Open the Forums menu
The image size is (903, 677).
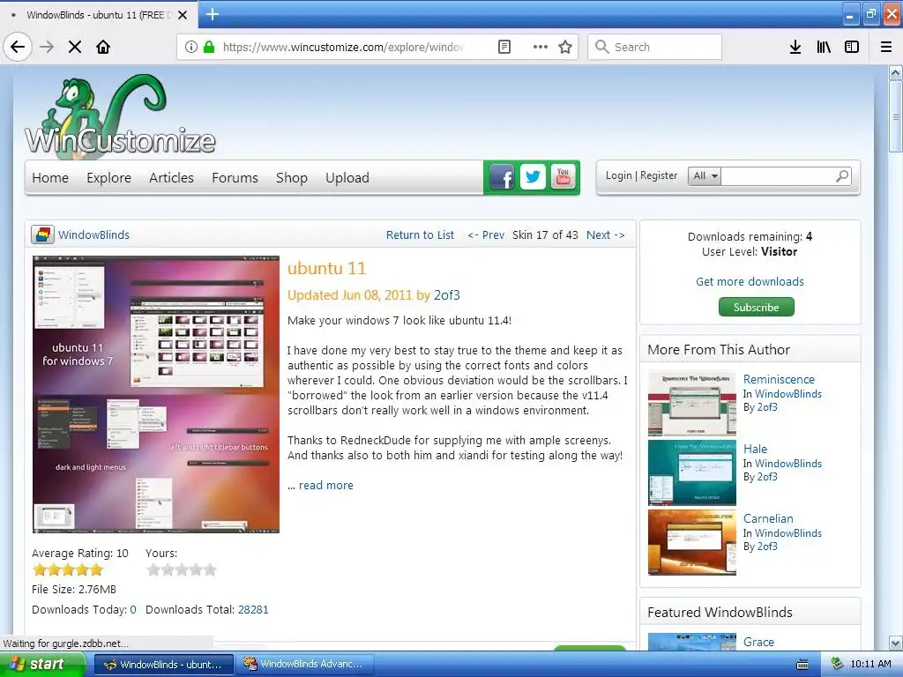coord(235,178)
